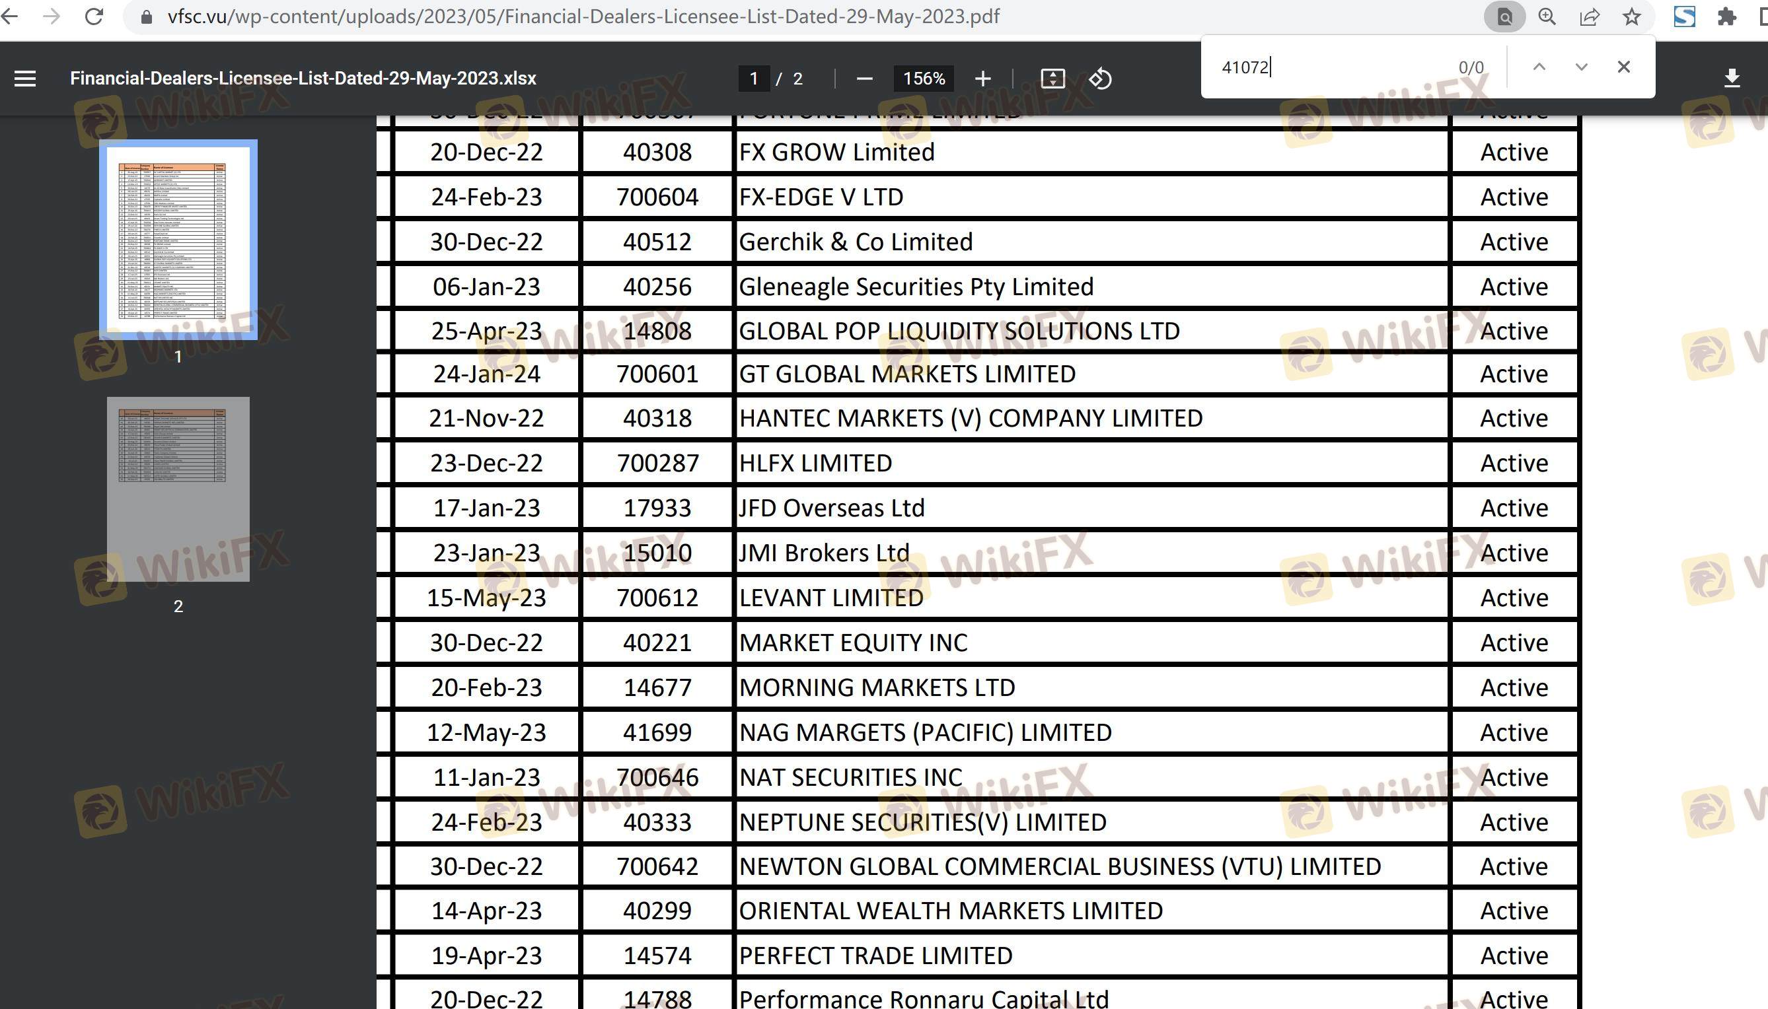The width and height of the screenshot is (1768, 1009).
Task: Zoom out using the minus button
Action: click(x=864, y=79)
